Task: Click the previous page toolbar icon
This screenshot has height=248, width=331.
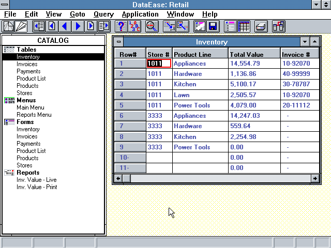Action: pos(52,26)
